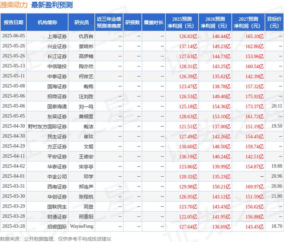Click 2026 forecast value 154.36亿
Screen dimensions: 284x242
coord(222,107)
